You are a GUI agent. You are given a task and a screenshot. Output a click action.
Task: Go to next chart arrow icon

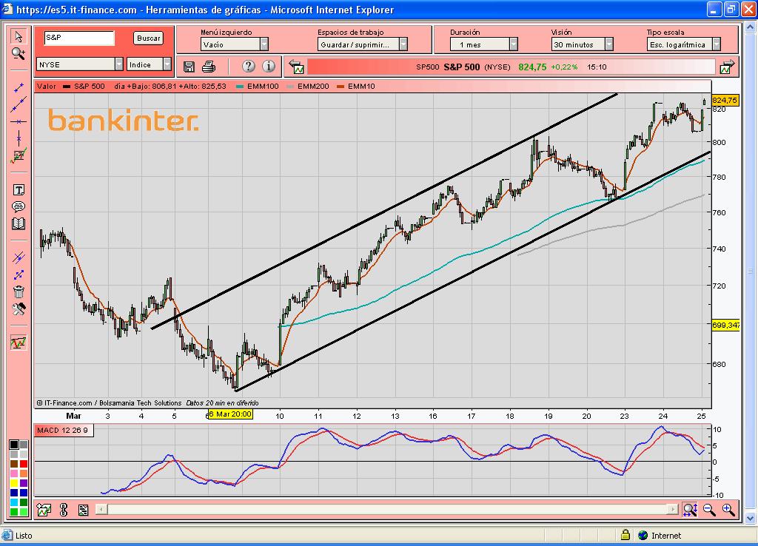(x=726, y=67)
